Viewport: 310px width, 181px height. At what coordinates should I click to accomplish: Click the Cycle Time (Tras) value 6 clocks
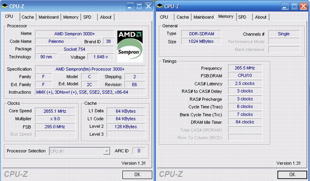(245, 107)
